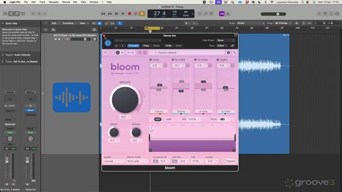The image size is (342, 192).
Task: Solo the highs band headphone icon
Action: (x=232, y=65)
